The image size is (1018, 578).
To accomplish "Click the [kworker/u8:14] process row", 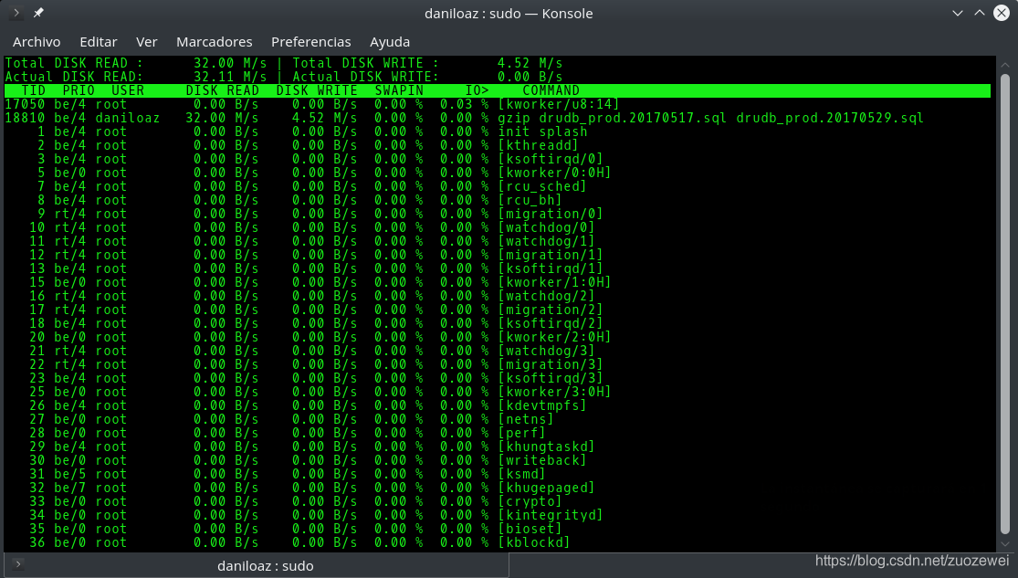I will click(x=498, y=104).
